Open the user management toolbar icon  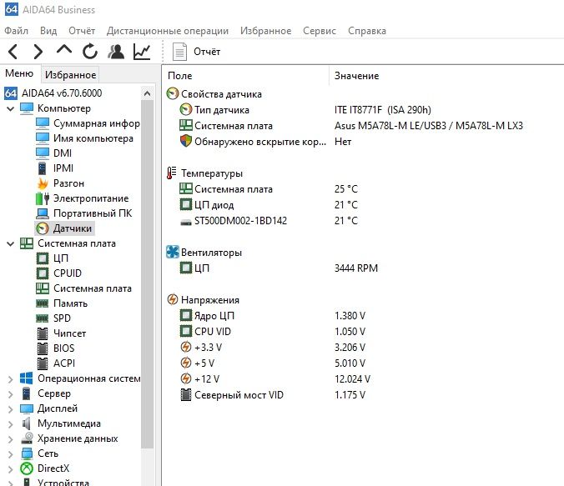pos(116,52)
